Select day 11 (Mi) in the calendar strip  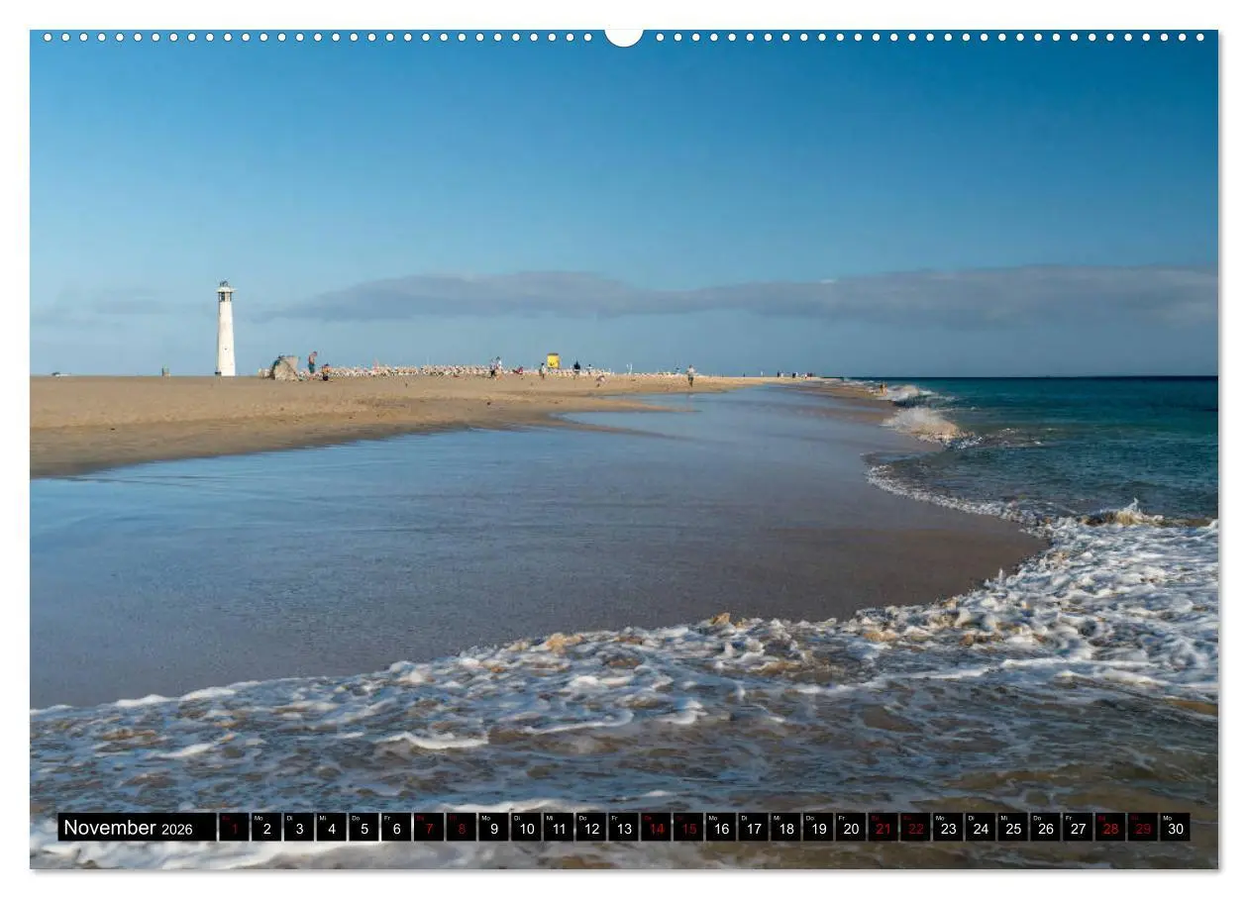(x=559, y=828)
